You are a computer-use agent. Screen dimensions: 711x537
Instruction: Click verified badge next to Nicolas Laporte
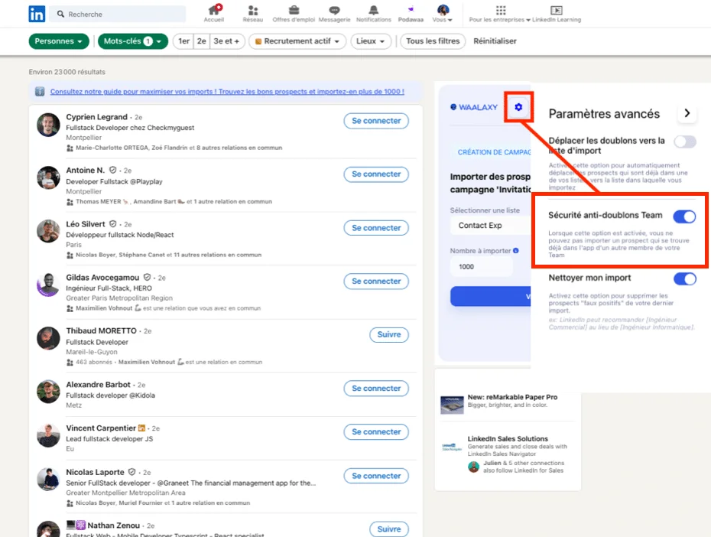131,472
